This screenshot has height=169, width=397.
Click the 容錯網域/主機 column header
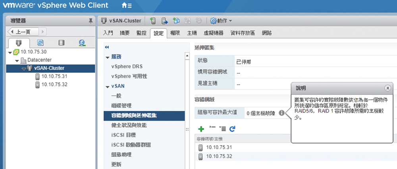210,139
